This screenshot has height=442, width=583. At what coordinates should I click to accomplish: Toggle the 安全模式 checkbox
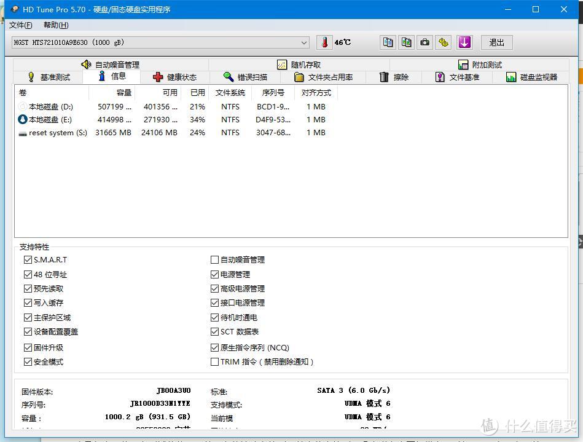click(28, 361)
